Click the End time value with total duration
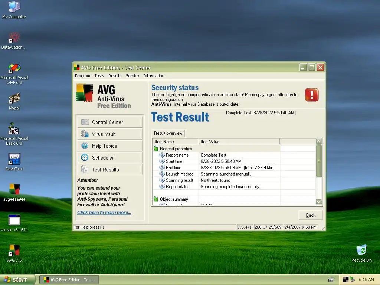 237,168
